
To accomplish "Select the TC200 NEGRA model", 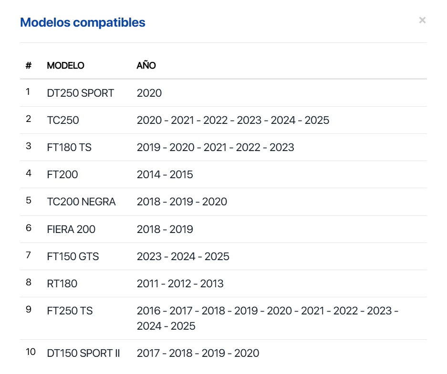I will point(81,202).
